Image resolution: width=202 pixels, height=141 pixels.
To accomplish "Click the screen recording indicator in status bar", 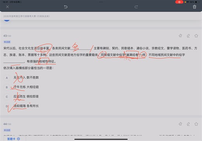I will [179, 2].
